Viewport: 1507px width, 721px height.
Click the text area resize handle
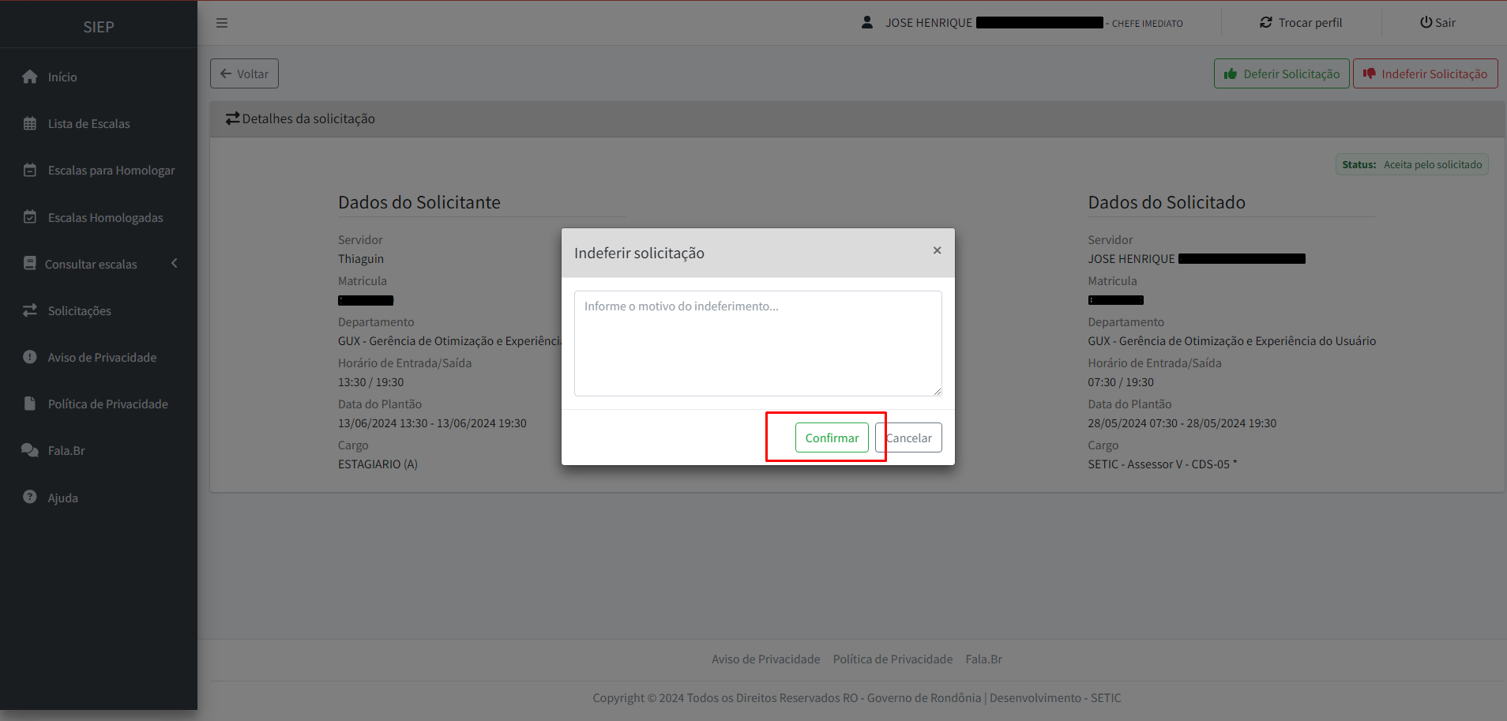[x=937, y=391]
